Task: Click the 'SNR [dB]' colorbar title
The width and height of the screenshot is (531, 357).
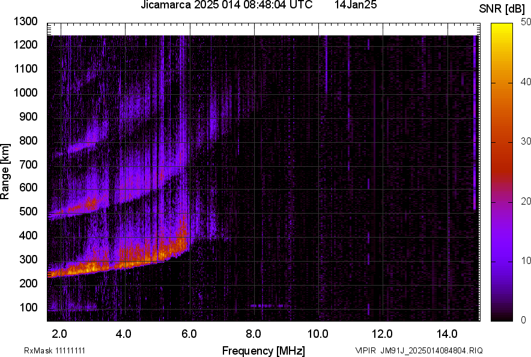Action: pyautogui.click(x=502, y=9)
